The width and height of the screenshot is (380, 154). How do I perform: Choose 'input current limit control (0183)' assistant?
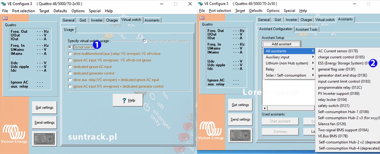coord(348,81)
